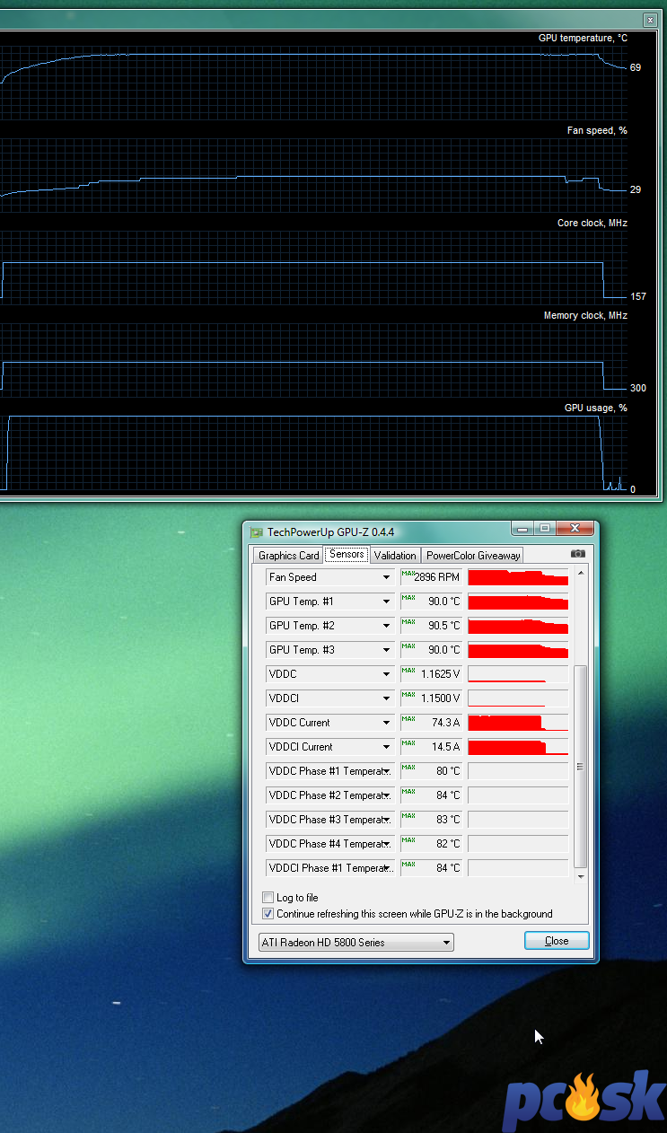Screen dimensions: 667x1133
Task: Click the 80 °C VDDC Phase #1 value
Action: pos(448,771)
